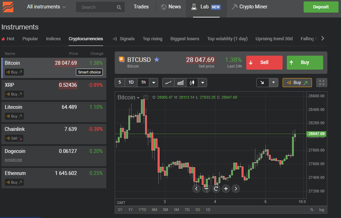The image size is (341, 218).
Task: Reset the chart view
Action: (x=216, y=189)
